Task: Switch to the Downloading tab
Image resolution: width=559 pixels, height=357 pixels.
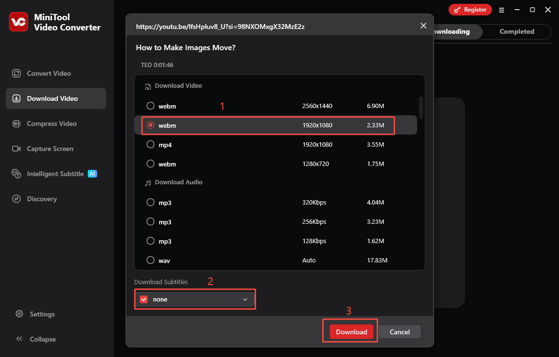Action: tap(451, 31)
